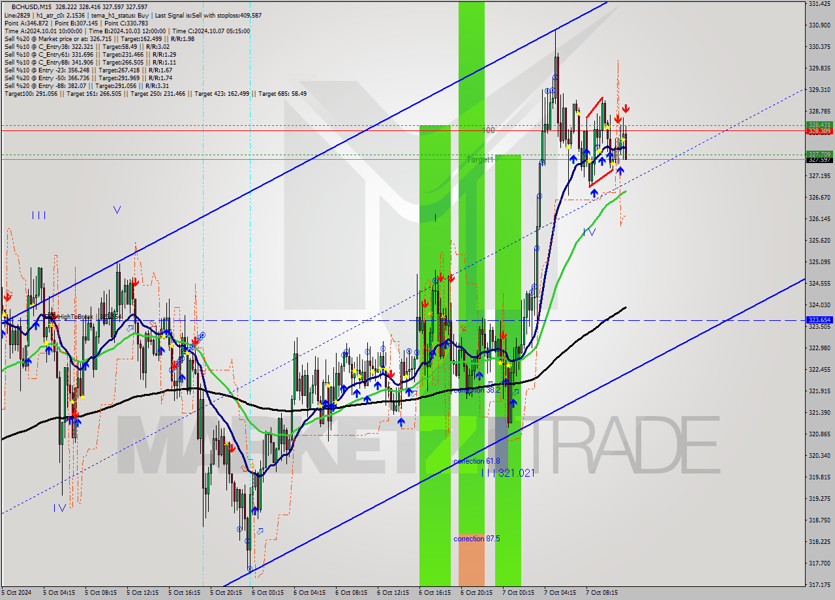Click the 331.425 price axis value

pos(819,4)
